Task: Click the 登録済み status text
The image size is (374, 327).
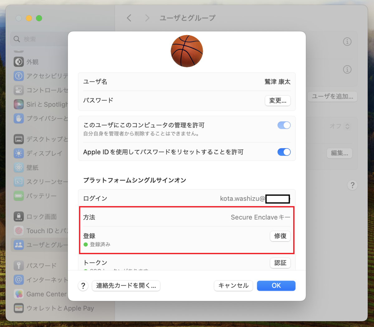Action: click(100, 245)
